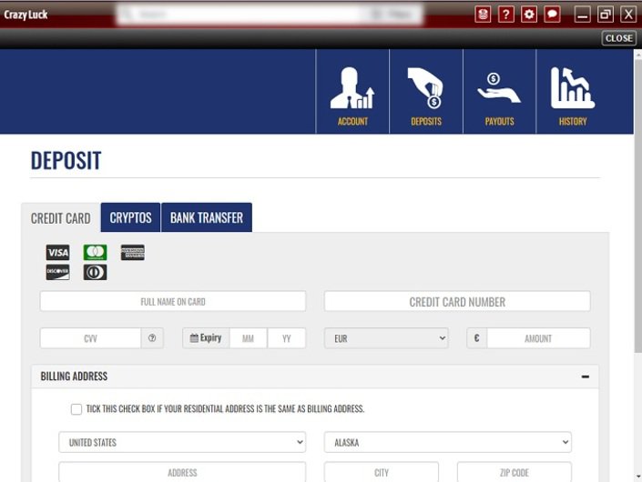Open the Alaska state dropdown

pos(448,442)
